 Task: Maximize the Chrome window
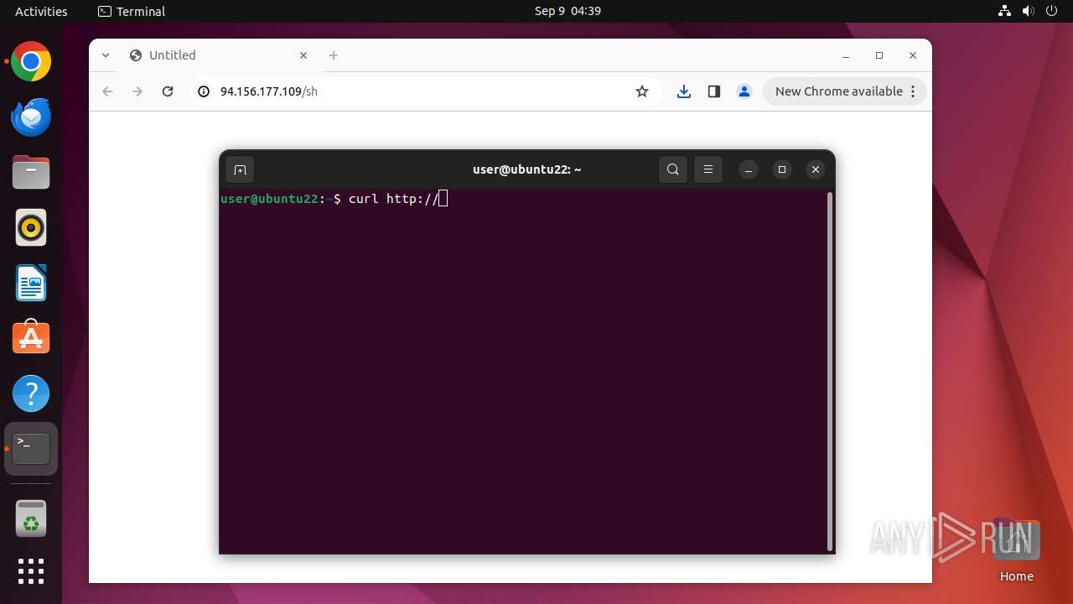(879, 55)
